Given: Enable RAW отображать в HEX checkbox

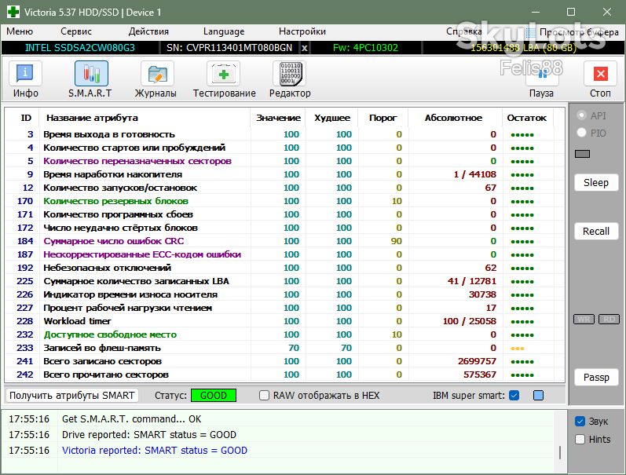Looking at the screenshot, I should [264, 396].
